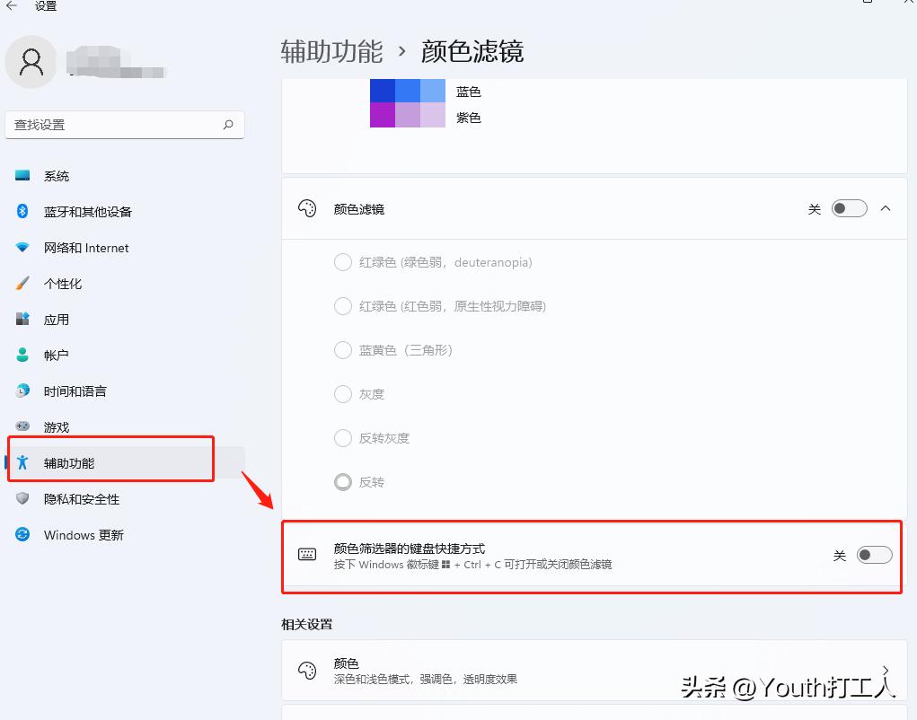Open the 颜色 related settings via its chevron
The width and height of the screenshot is (917, 720).
886,670
